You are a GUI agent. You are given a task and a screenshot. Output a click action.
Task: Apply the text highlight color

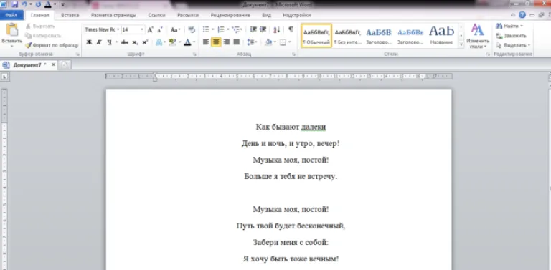point(172,42)
